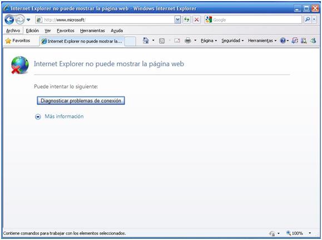Open the search options dropdown arrow
This screenshot has width=322, height=240.
[x=314, y=19]
